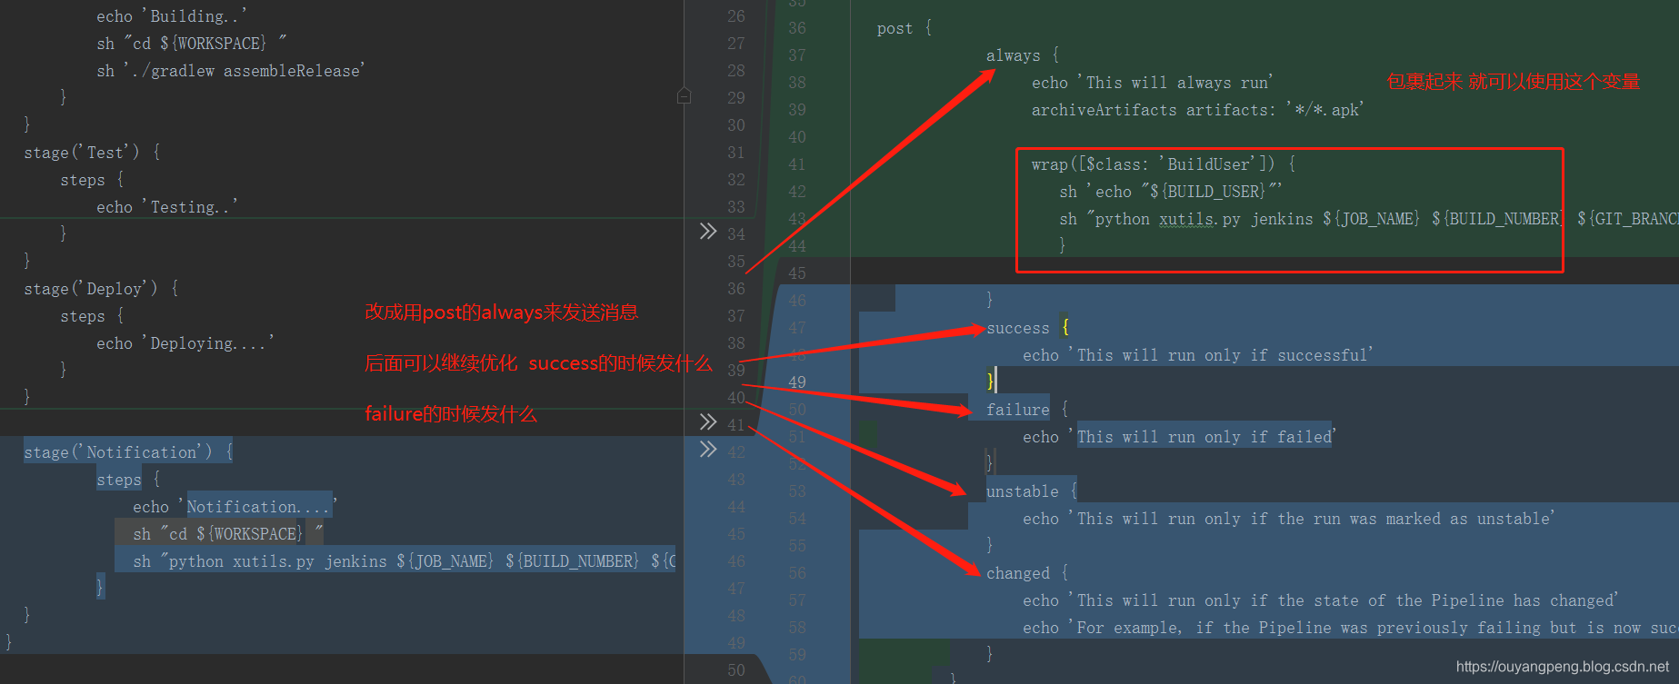Image resolution: width=1679 pixels, height=684 pixels.
Task: Click echo 'run only if failed' line
Action: tap(1180, 437)
